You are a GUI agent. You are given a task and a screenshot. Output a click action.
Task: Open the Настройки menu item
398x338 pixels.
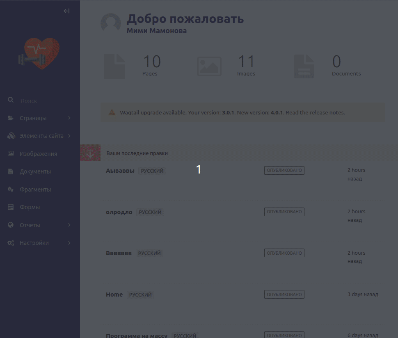point(34,243)
